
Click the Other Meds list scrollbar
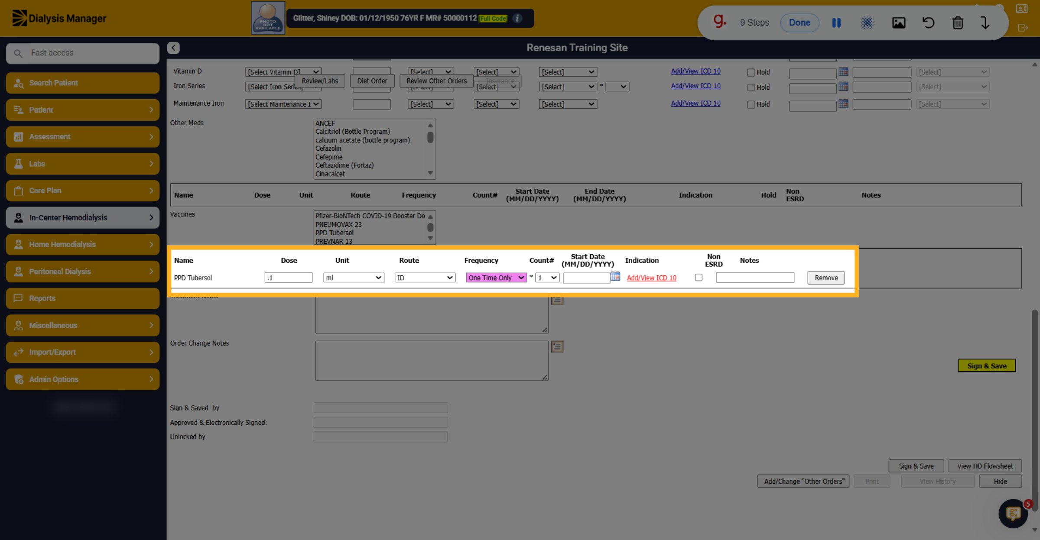point(430,149)
